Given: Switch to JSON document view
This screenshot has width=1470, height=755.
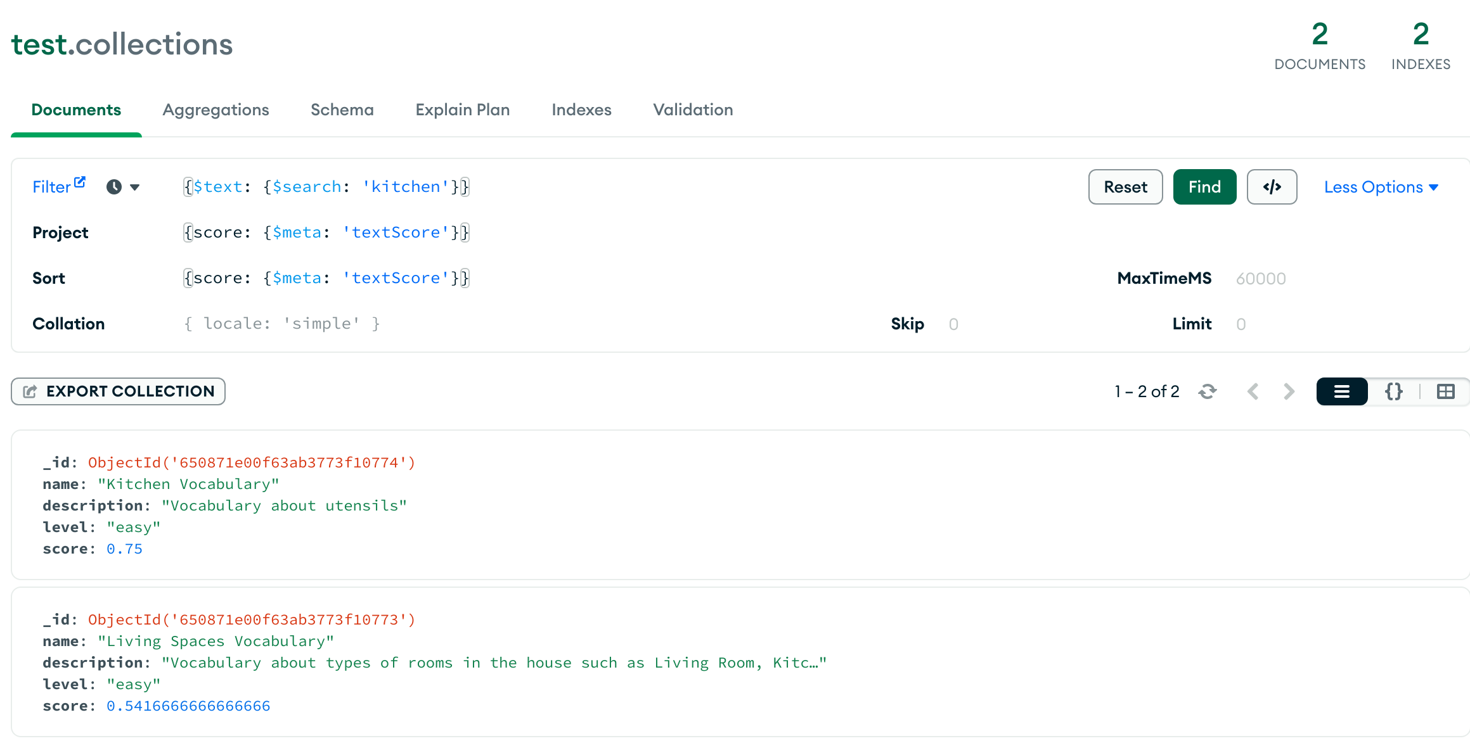Looking at the screenshot, I should pyautogui.click(x=1393, y=391).
